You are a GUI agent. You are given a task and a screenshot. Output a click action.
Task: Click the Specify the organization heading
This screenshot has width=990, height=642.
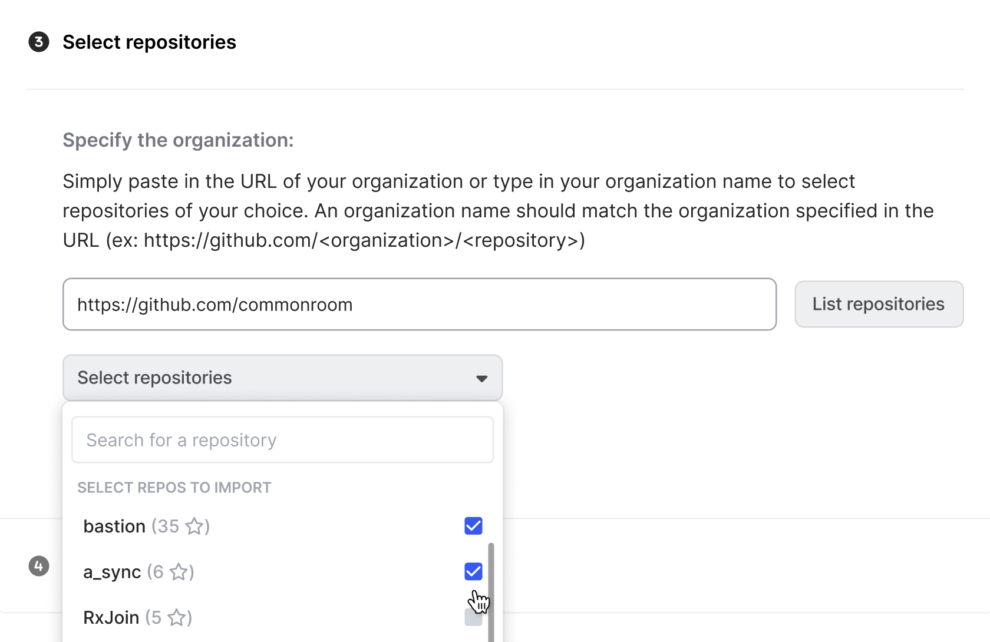tap(178, 140)
